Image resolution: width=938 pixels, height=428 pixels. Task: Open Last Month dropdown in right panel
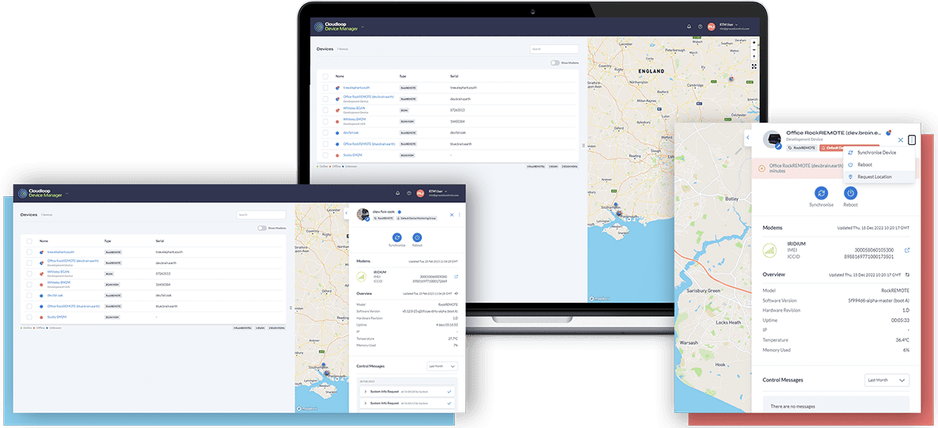point(887,380)
